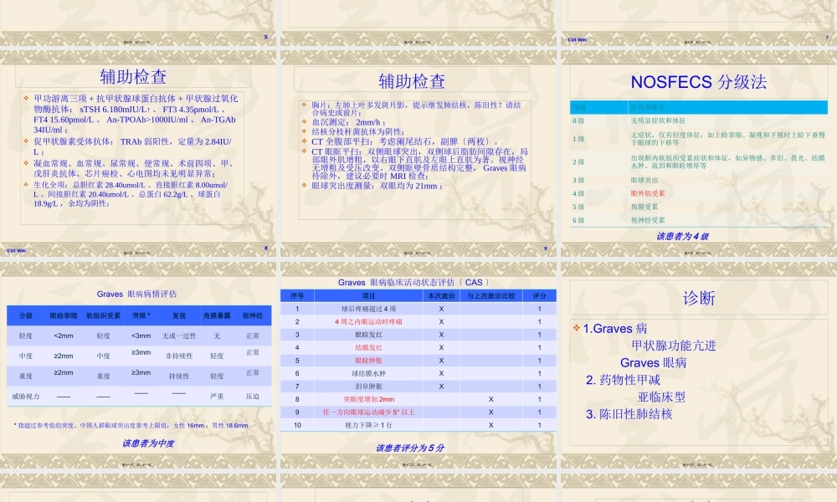
Task: Select the <2mm cell
Action: 64,336
